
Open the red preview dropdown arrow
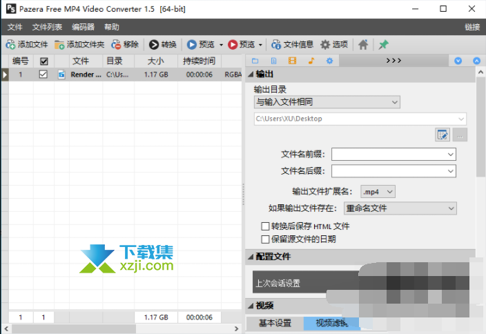[x=260, y=45]
